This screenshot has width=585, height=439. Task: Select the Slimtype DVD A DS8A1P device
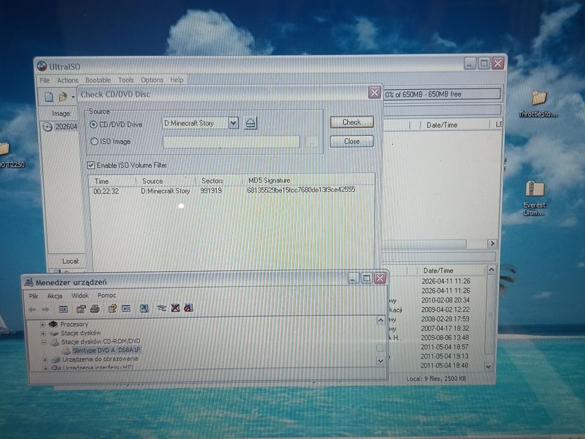coord(106,350)
